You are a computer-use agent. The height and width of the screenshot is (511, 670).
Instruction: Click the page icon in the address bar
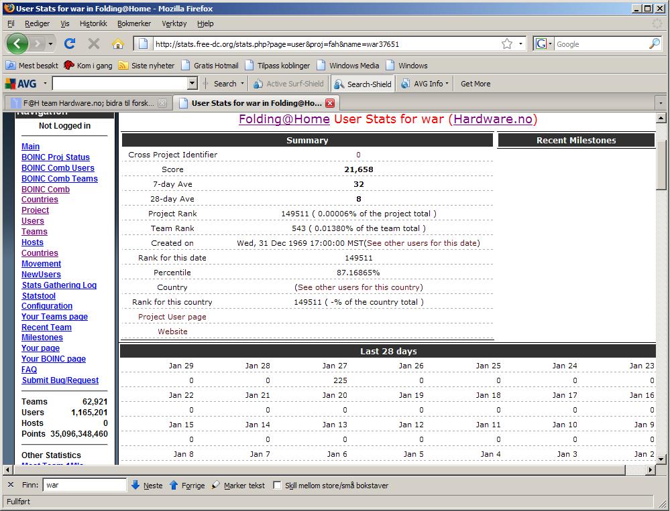pos(144,44)
